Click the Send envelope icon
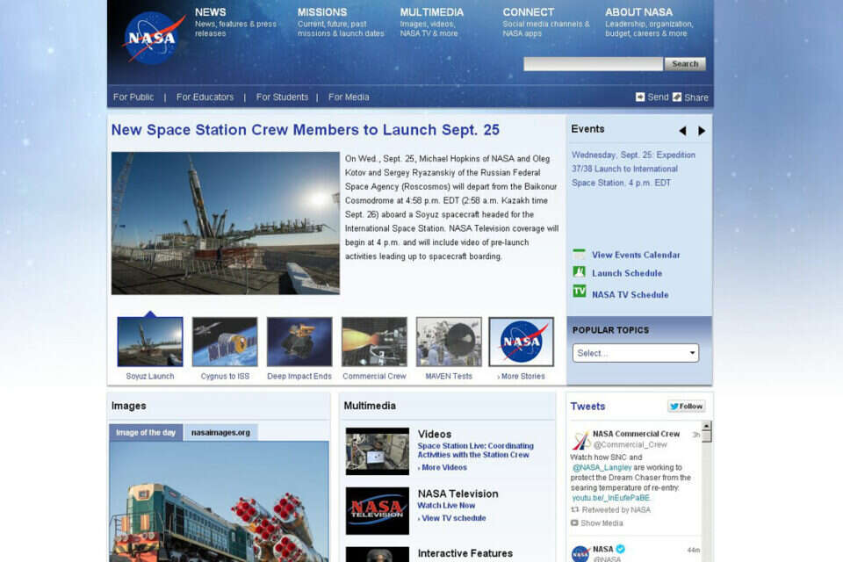The image size is (843, 562). pyautogui.click(x=640, y=97)
